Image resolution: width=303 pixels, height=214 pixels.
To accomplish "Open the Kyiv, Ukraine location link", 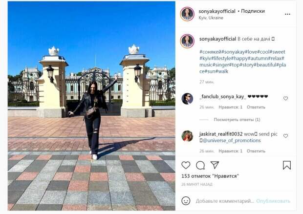I will pyautogui.click(x=211, y=18).
